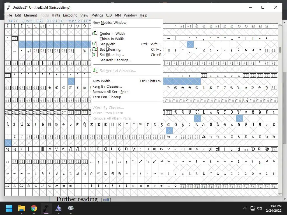The image size is (287, 215).
Task: Click the Set RBearing icon in menu
Action: [95, 55]
